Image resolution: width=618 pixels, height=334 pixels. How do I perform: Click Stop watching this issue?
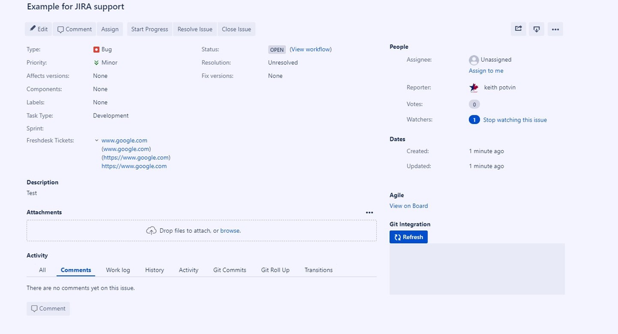tap(515, 120)
